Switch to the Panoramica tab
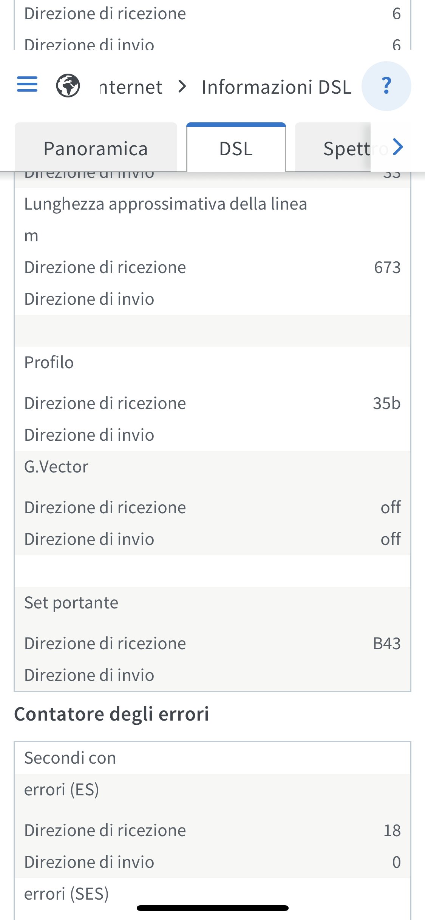This screenshot has height=920, width=425. coord(96,148)
